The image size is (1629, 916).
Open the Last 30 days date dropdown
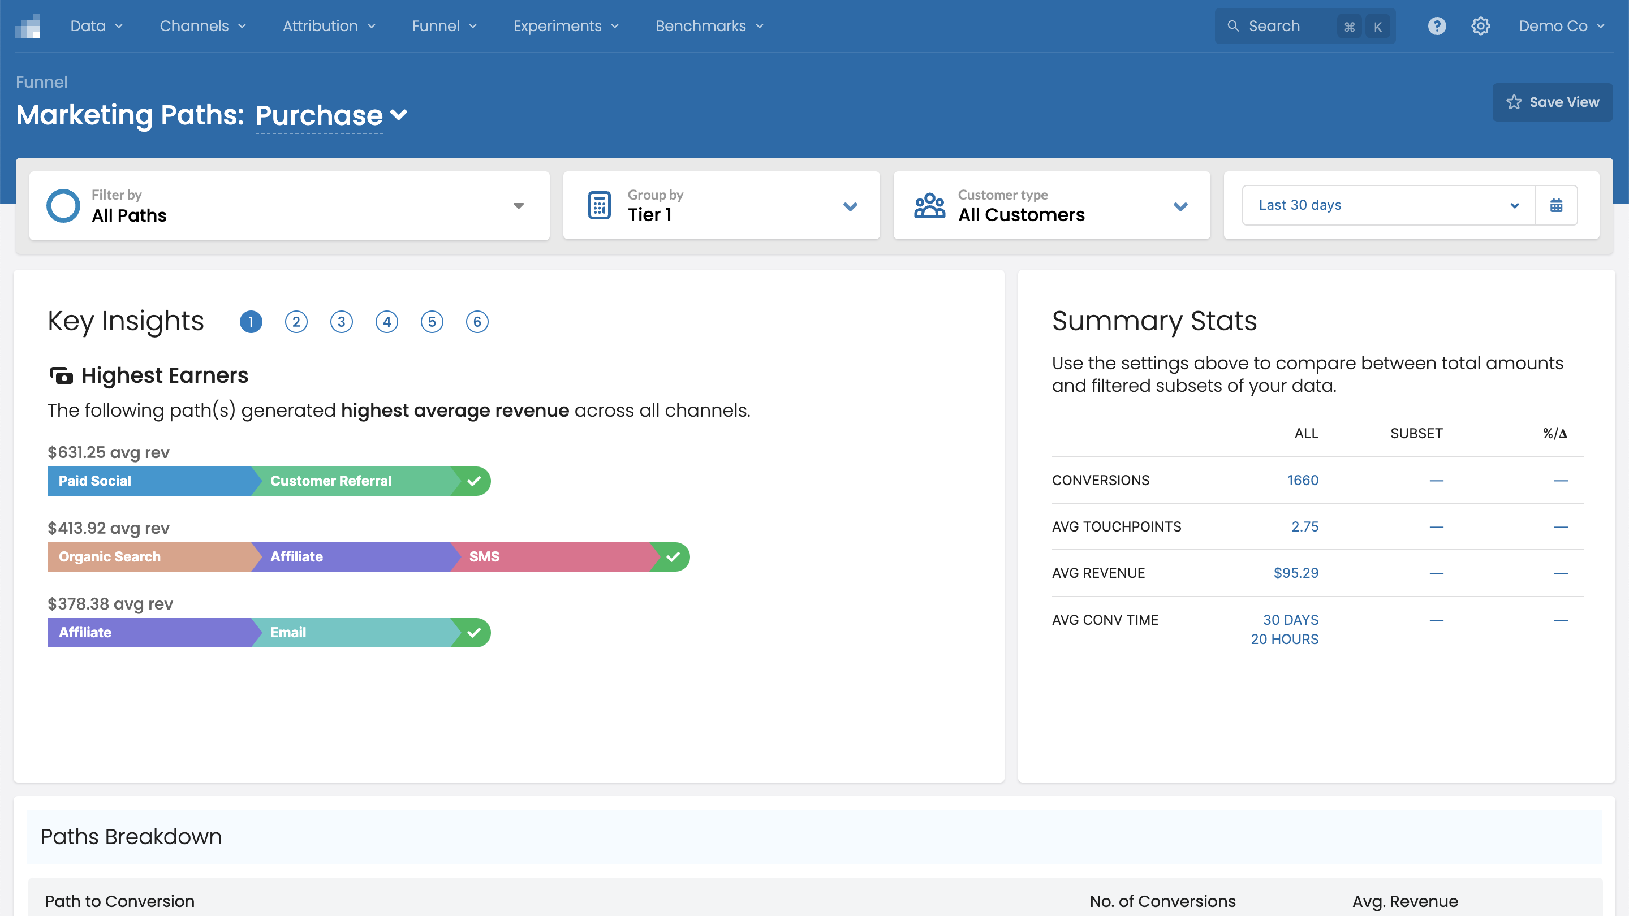(x=1388, y=205)
